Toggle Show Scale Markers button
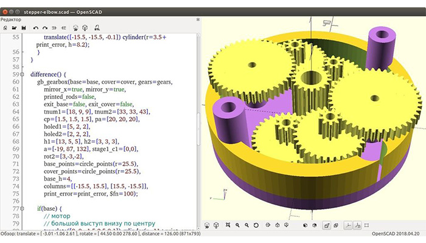The width and height of the screenshot is (426, 243). pyautogui.click(x=358, y=225)
